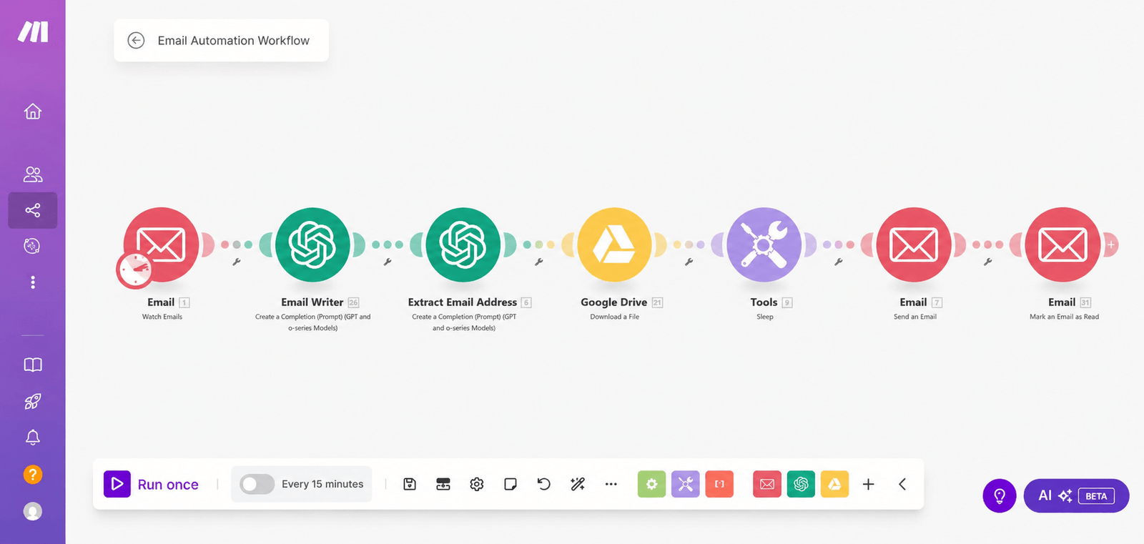
Task: Click wrench between Extract Email Address and Google Drive
Action: pyautogui.click(x=539, y=262)
